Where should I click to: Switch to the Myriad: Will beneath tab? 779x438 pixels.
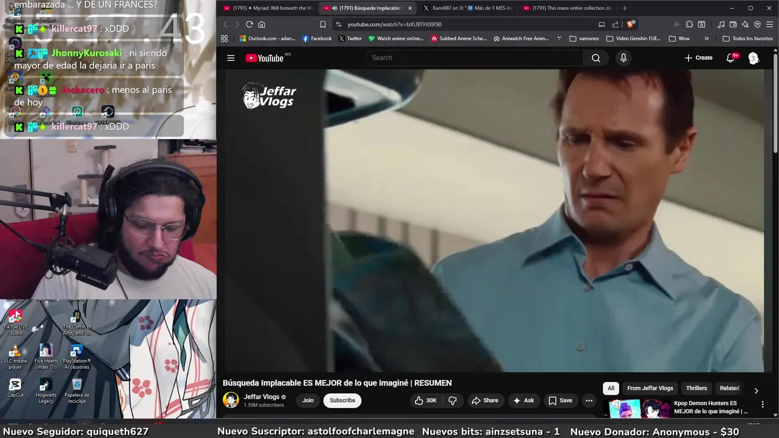click(x=267, y=8)
